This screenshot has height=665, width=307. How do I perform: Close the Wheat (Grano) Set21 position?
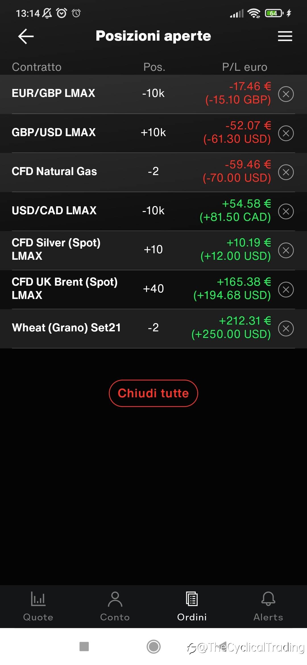(286, 329)
